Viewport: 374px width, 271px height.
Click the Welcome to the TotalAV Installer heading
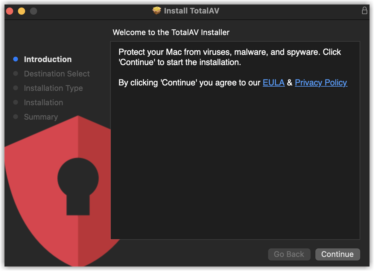click(171, 32)
